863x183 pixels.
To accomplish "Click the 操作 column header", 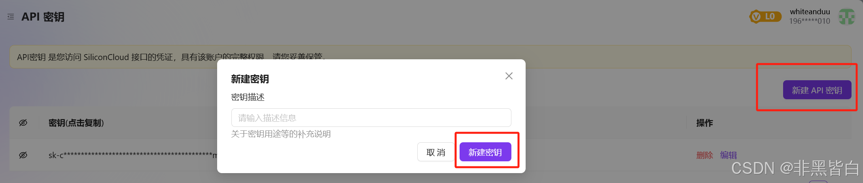I will point(704,123).
